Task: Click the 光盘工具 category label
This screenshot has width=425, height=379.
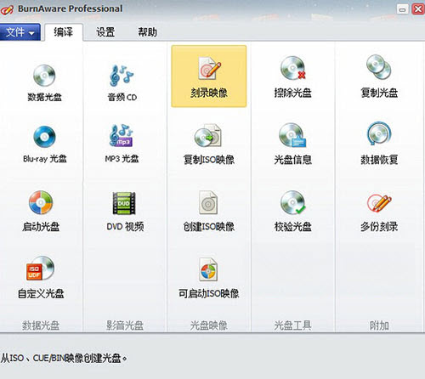Action: point(293,325)
